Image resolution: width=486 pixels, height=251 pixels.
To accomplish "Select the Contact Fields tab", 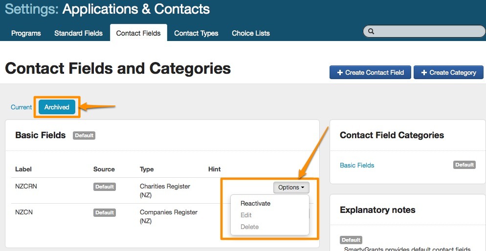I will 138,33.
